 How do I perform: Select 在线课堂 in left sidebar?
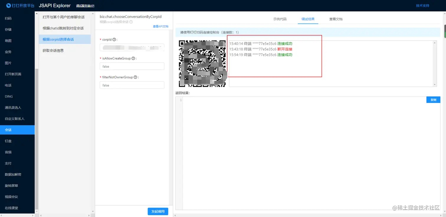[x=17, y=208]
